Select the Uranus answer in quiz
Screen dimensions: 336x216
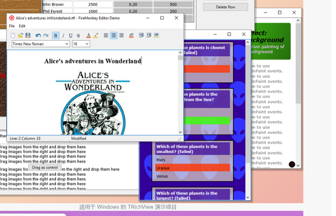point(192,168)
